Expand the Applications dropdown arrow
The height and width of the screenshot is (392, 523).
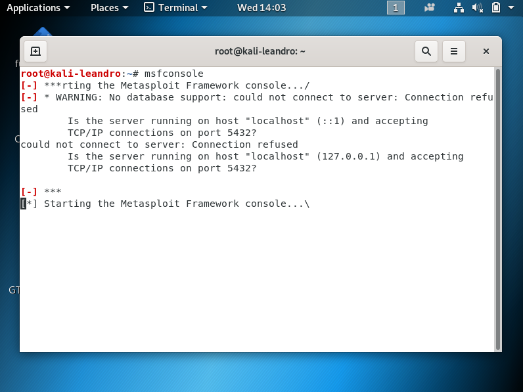point(67,7)
